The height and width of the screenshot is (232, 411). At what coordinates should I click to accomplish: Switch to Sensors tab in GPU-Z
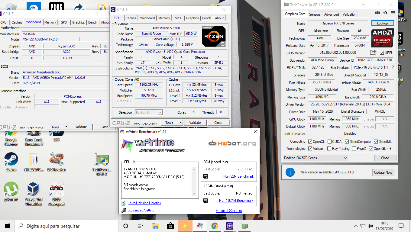pyautogui.click(x=315, y=14)
